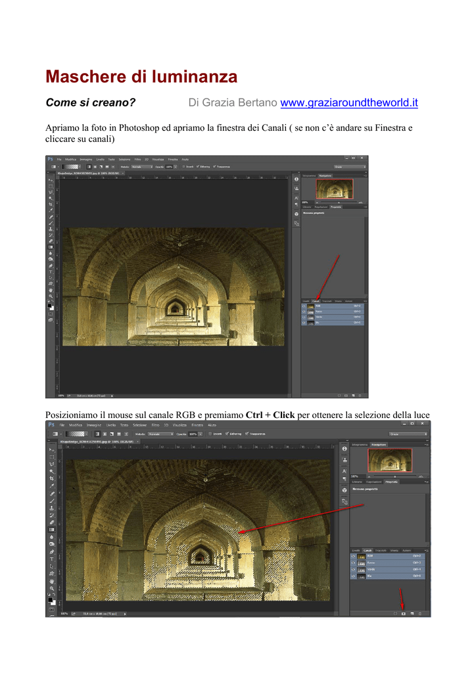Click delete channel trash icon in lower screenshot
Viewport: 476px width, 673px height.
[x=419, y=614]
